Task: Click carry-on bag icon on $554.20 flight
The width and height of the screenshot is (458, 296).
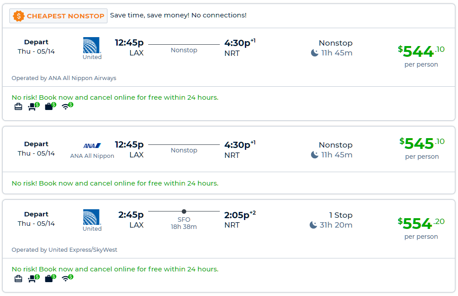Action: [18, 279]
